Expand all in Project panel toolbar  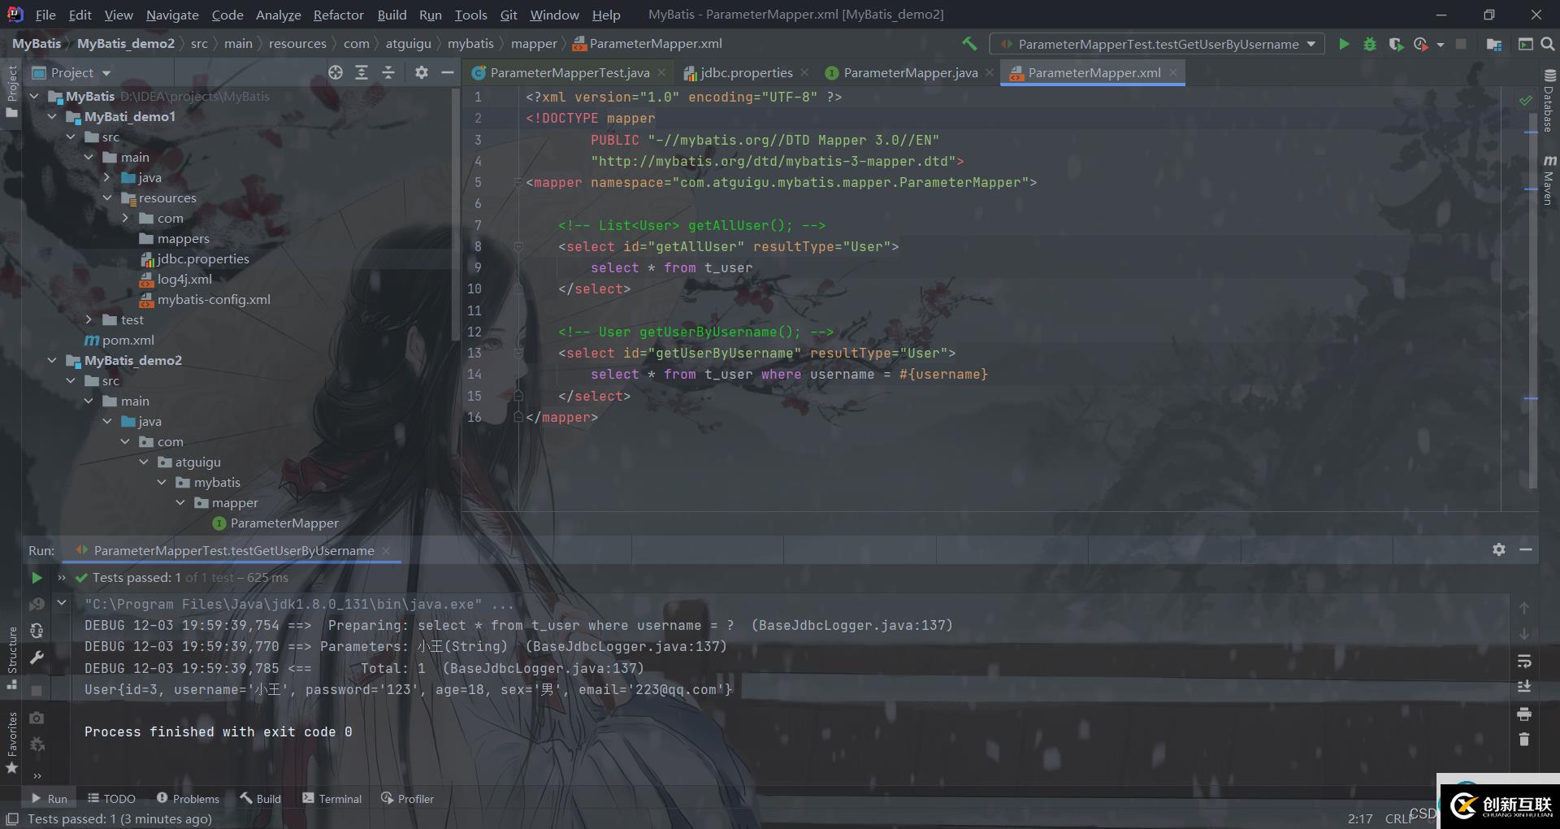(x=362, y=72)
